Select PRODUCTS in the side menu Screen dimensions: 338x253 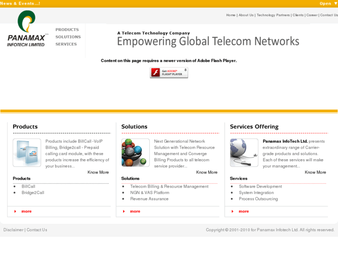(x=67, y=30)
